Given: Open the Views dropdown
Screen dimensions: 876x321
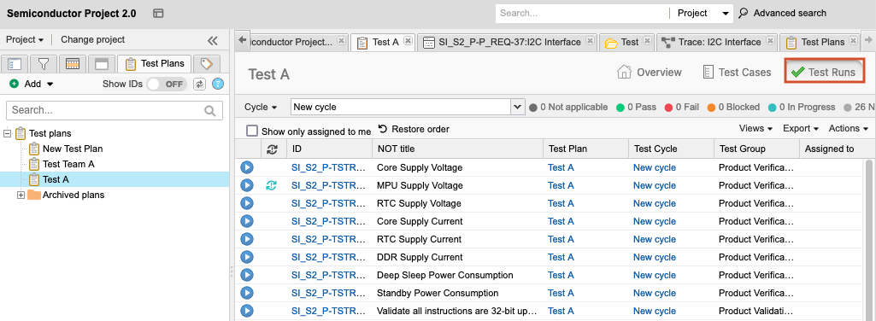Looking at the screenshot, I should click(x=755, y=128).
